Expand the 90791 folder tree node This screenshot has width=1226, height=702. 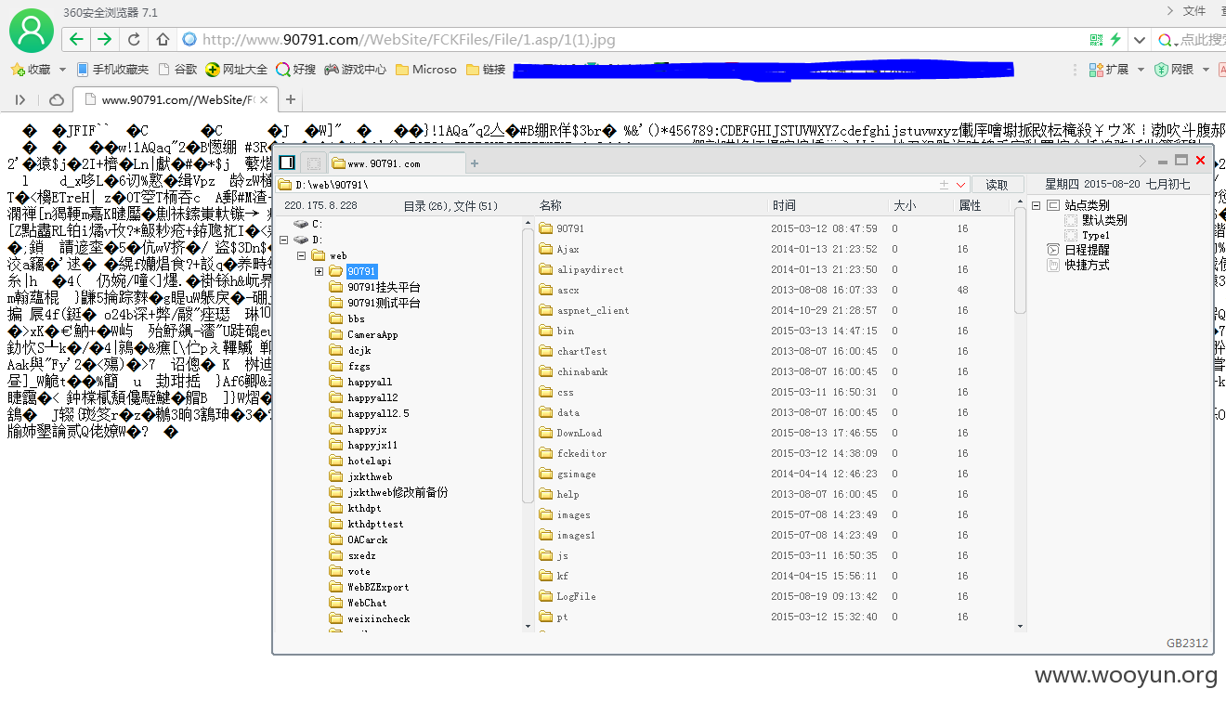click(x=319, y=271)
